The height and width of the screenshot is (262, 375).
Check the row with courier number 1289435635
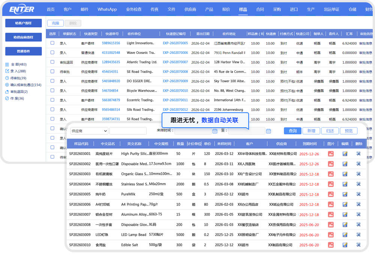52,62
